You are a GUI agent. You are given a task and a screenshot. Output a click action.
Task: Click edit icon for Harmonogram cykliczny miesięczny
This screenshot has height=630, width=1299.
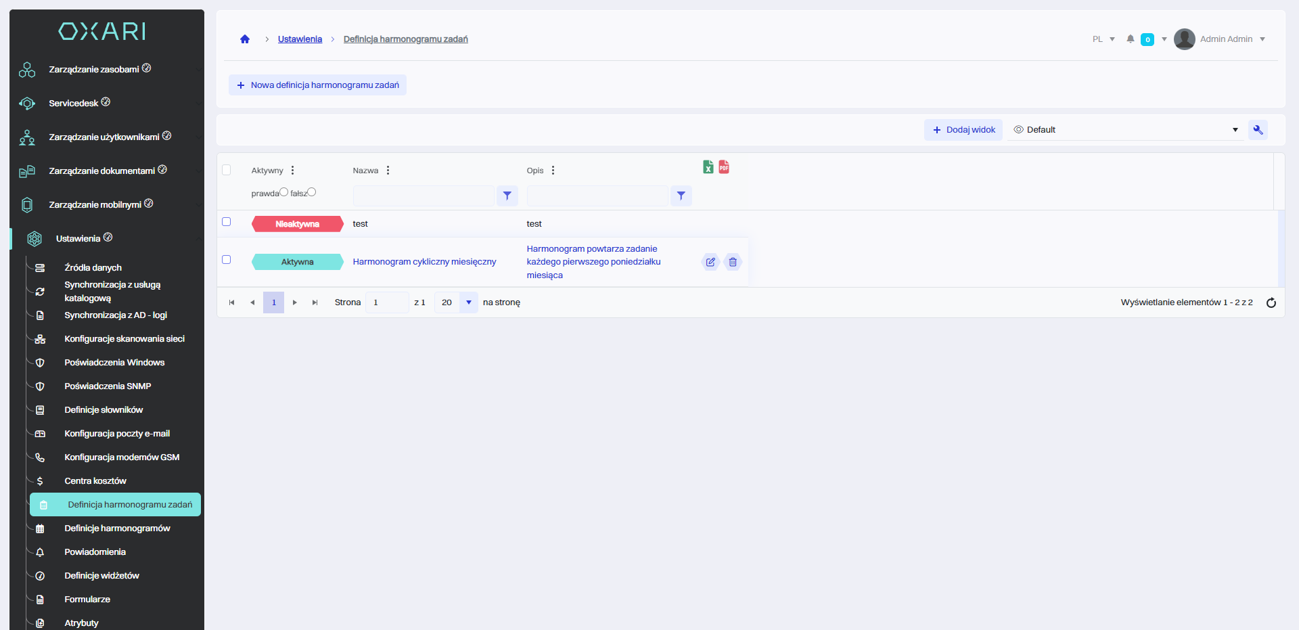710,262
